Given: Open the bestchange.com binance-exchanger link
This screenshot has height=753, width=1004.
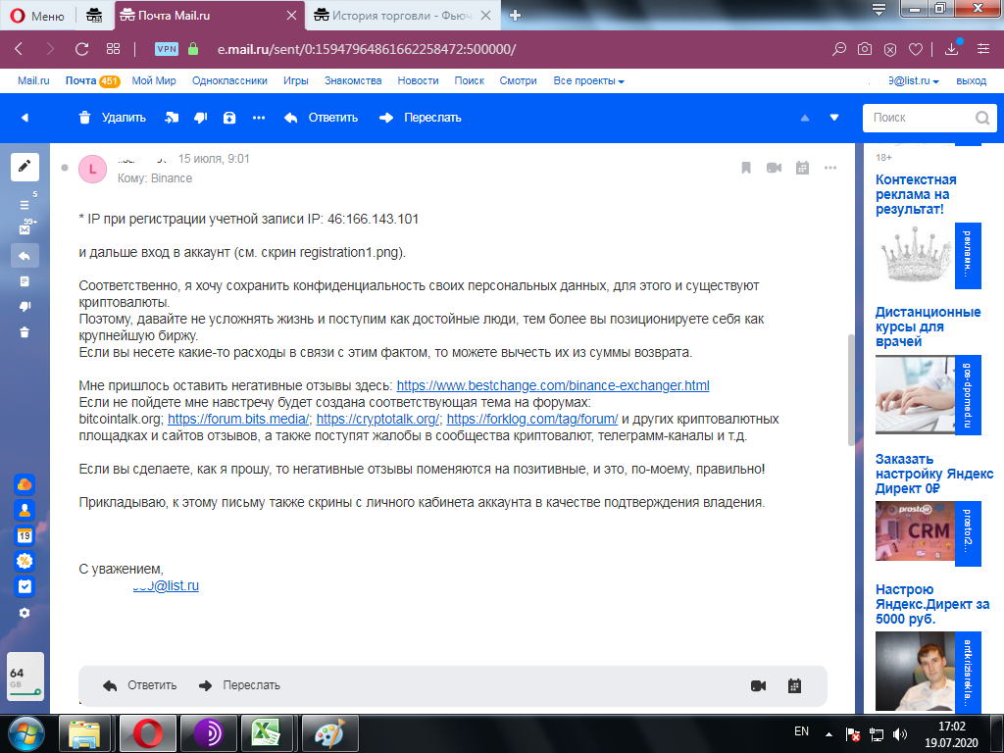Looking at the screenshot, I should point(553,385).
